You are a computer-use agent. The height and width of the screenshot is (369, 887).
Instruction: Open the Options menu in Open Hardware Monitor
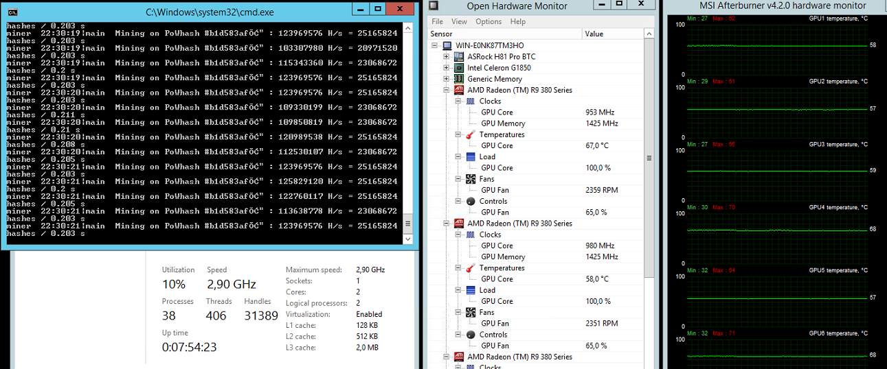[x=489, y=21]
